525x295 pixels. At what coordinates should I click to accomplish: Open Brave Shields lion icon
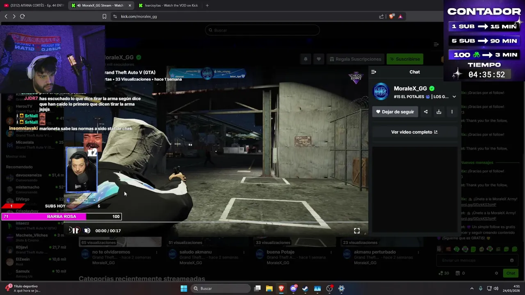[391, 16]
